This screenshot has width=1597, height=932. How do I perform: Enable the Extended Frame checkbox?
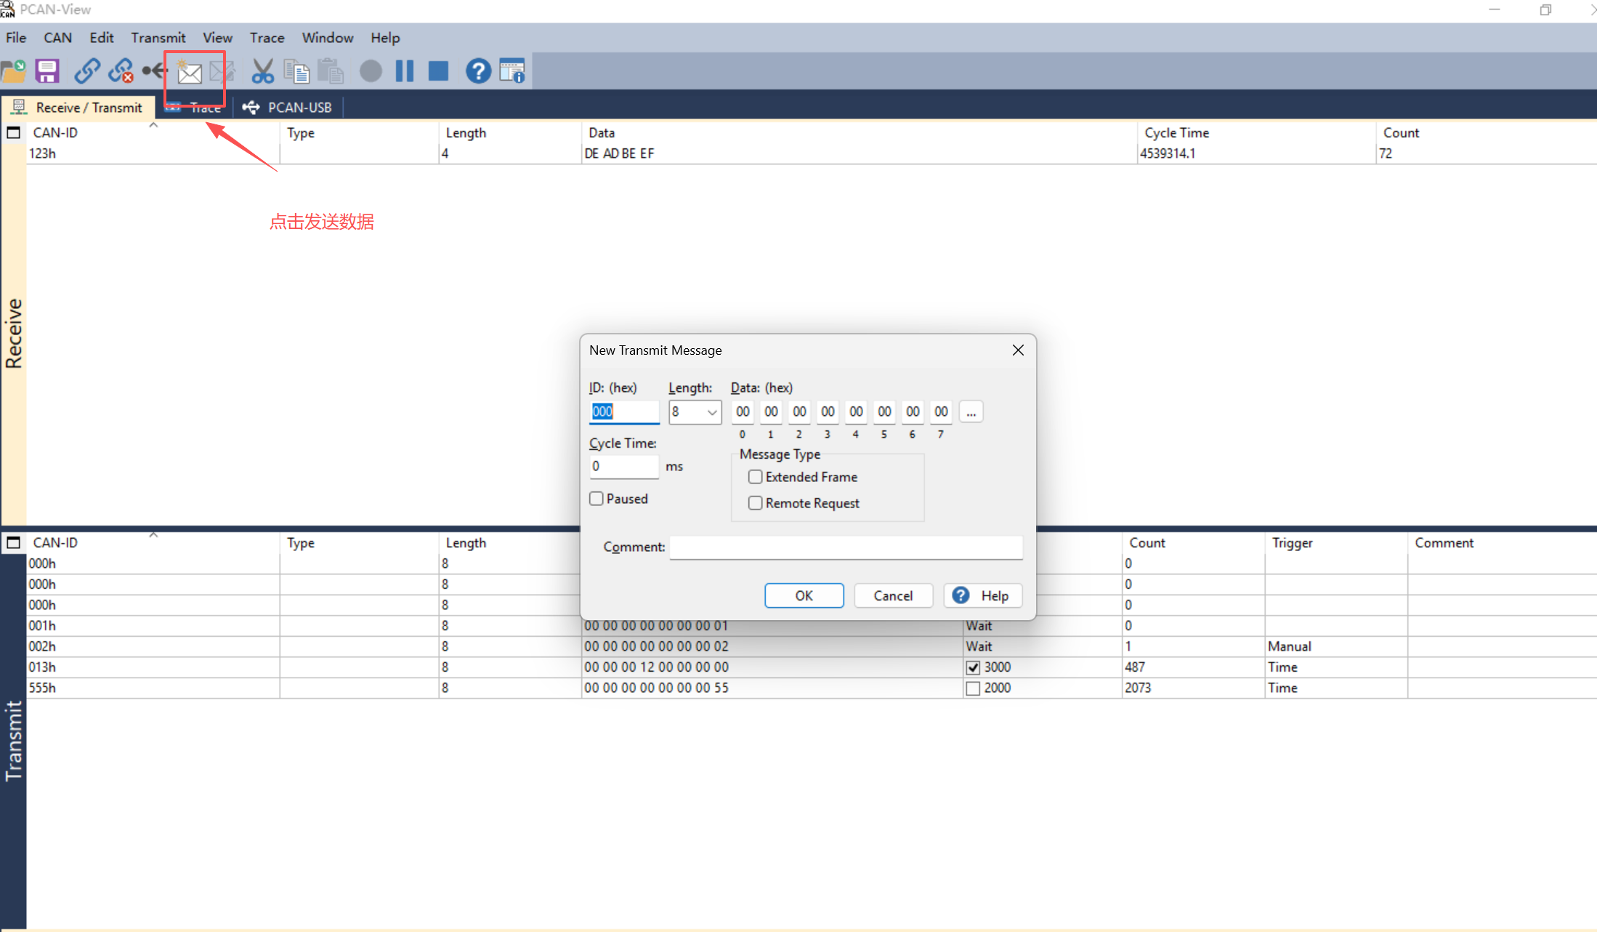(755, 477)
